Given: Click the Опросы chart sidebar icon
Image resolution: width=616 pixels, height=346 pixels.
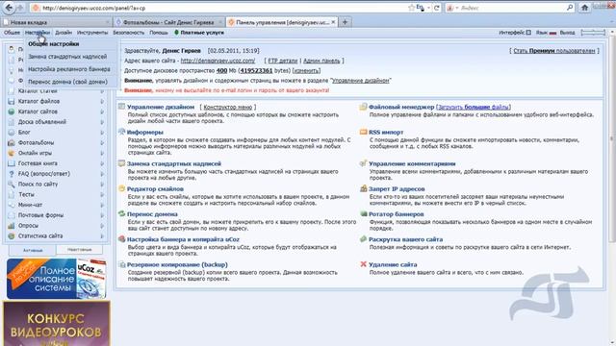Looking at the screenshot, I should pyautogui.click(x=12, y=226).
